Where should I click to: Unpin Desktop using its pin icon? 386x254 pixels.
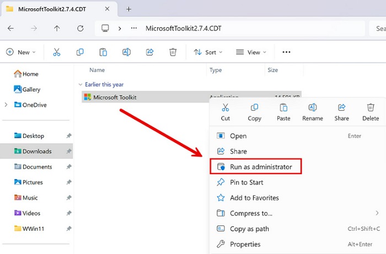pos(69,136)
